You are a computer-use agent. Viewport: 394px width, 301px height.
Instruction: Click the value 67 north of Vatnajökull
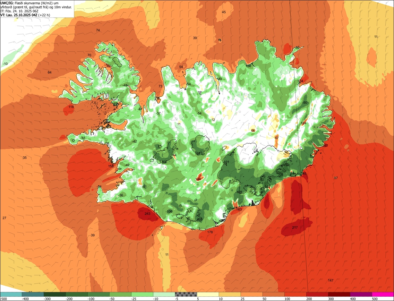pyautogui.click(x=277, y=138)
